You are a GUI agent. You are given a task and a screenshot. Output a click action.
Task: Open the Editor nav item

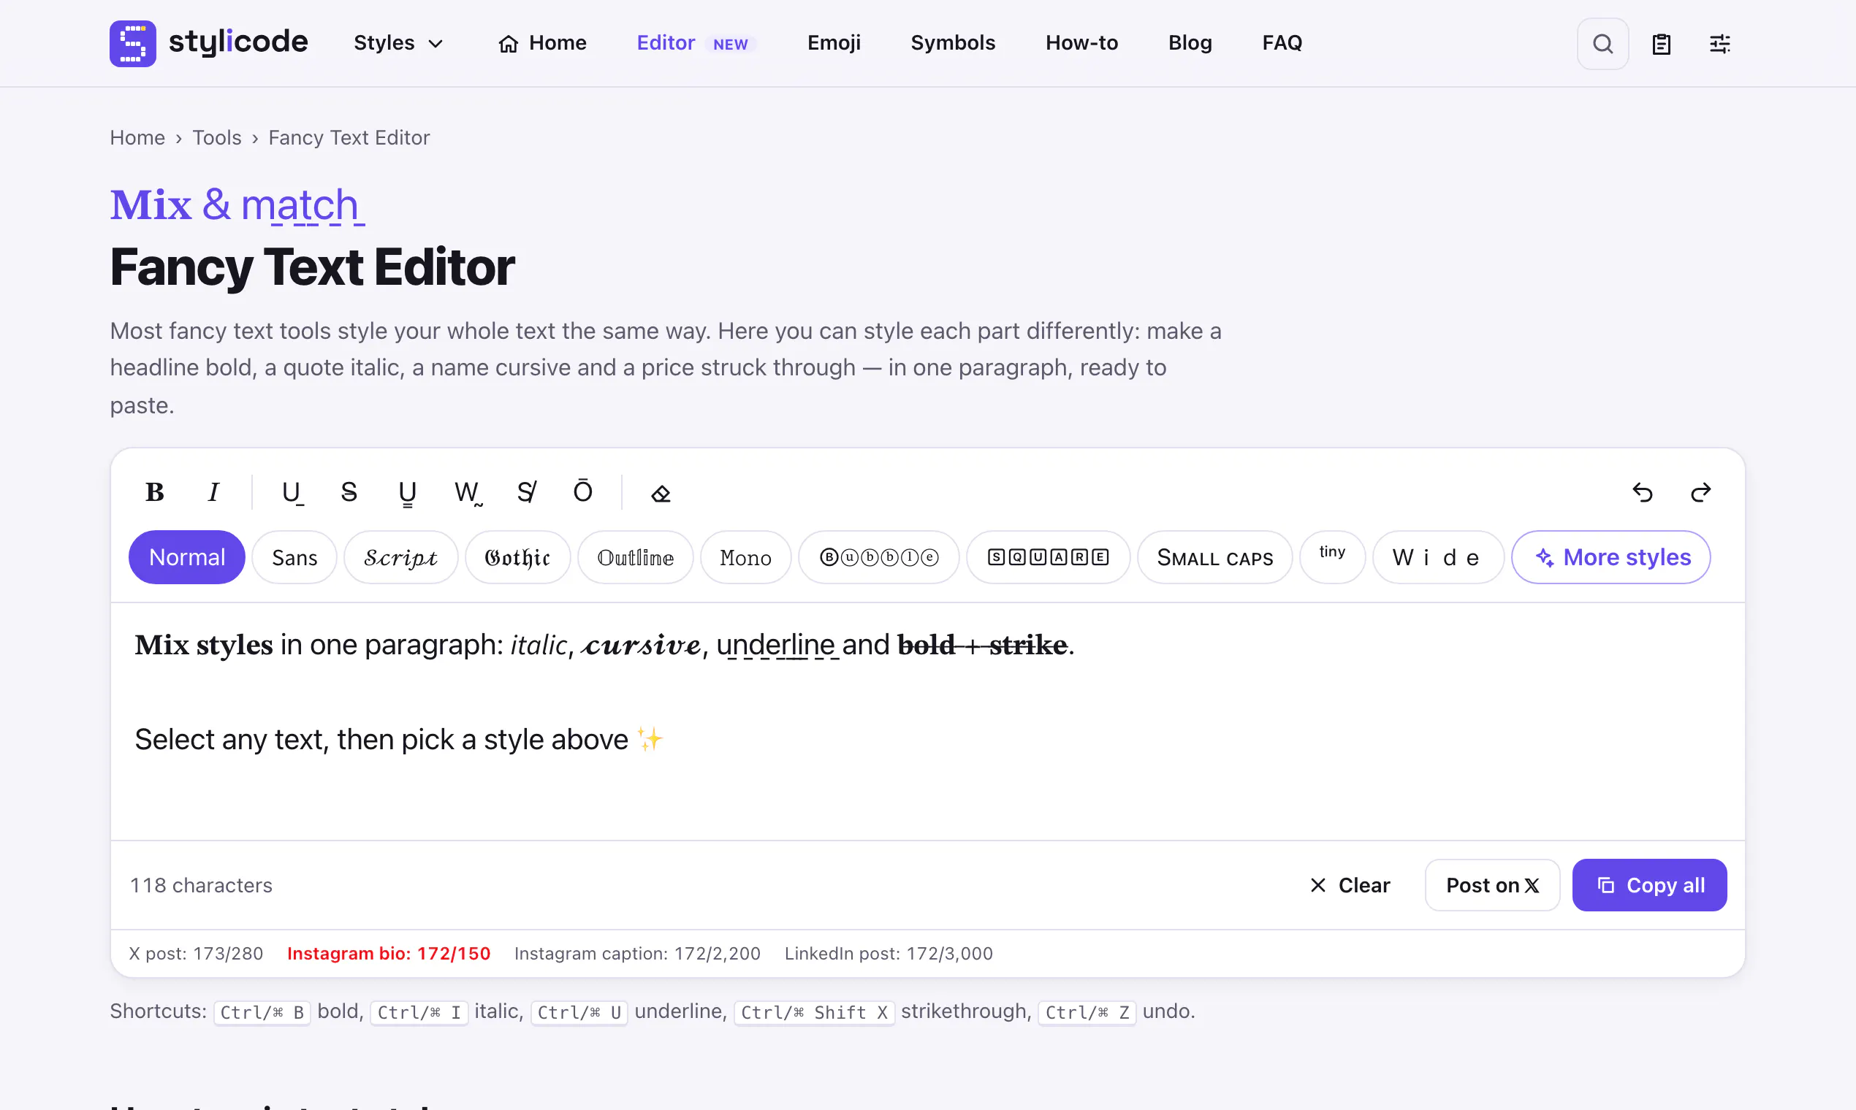[697, 43]
